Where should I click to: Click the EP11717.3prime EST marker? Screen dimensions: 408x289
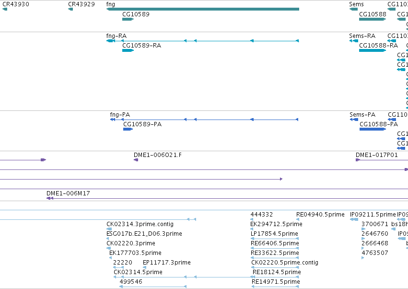coord(144,267)
